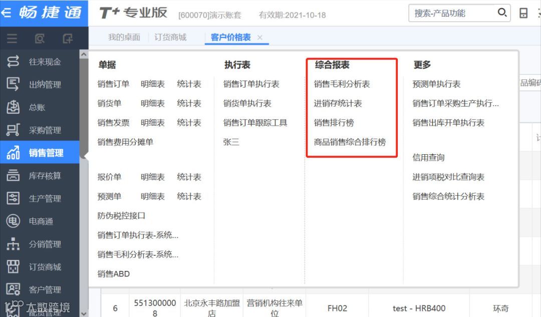The height and width of the screenshot is (317, 541).
Task: Open 销售毛利分析表 report
Action: pos(342,84)
